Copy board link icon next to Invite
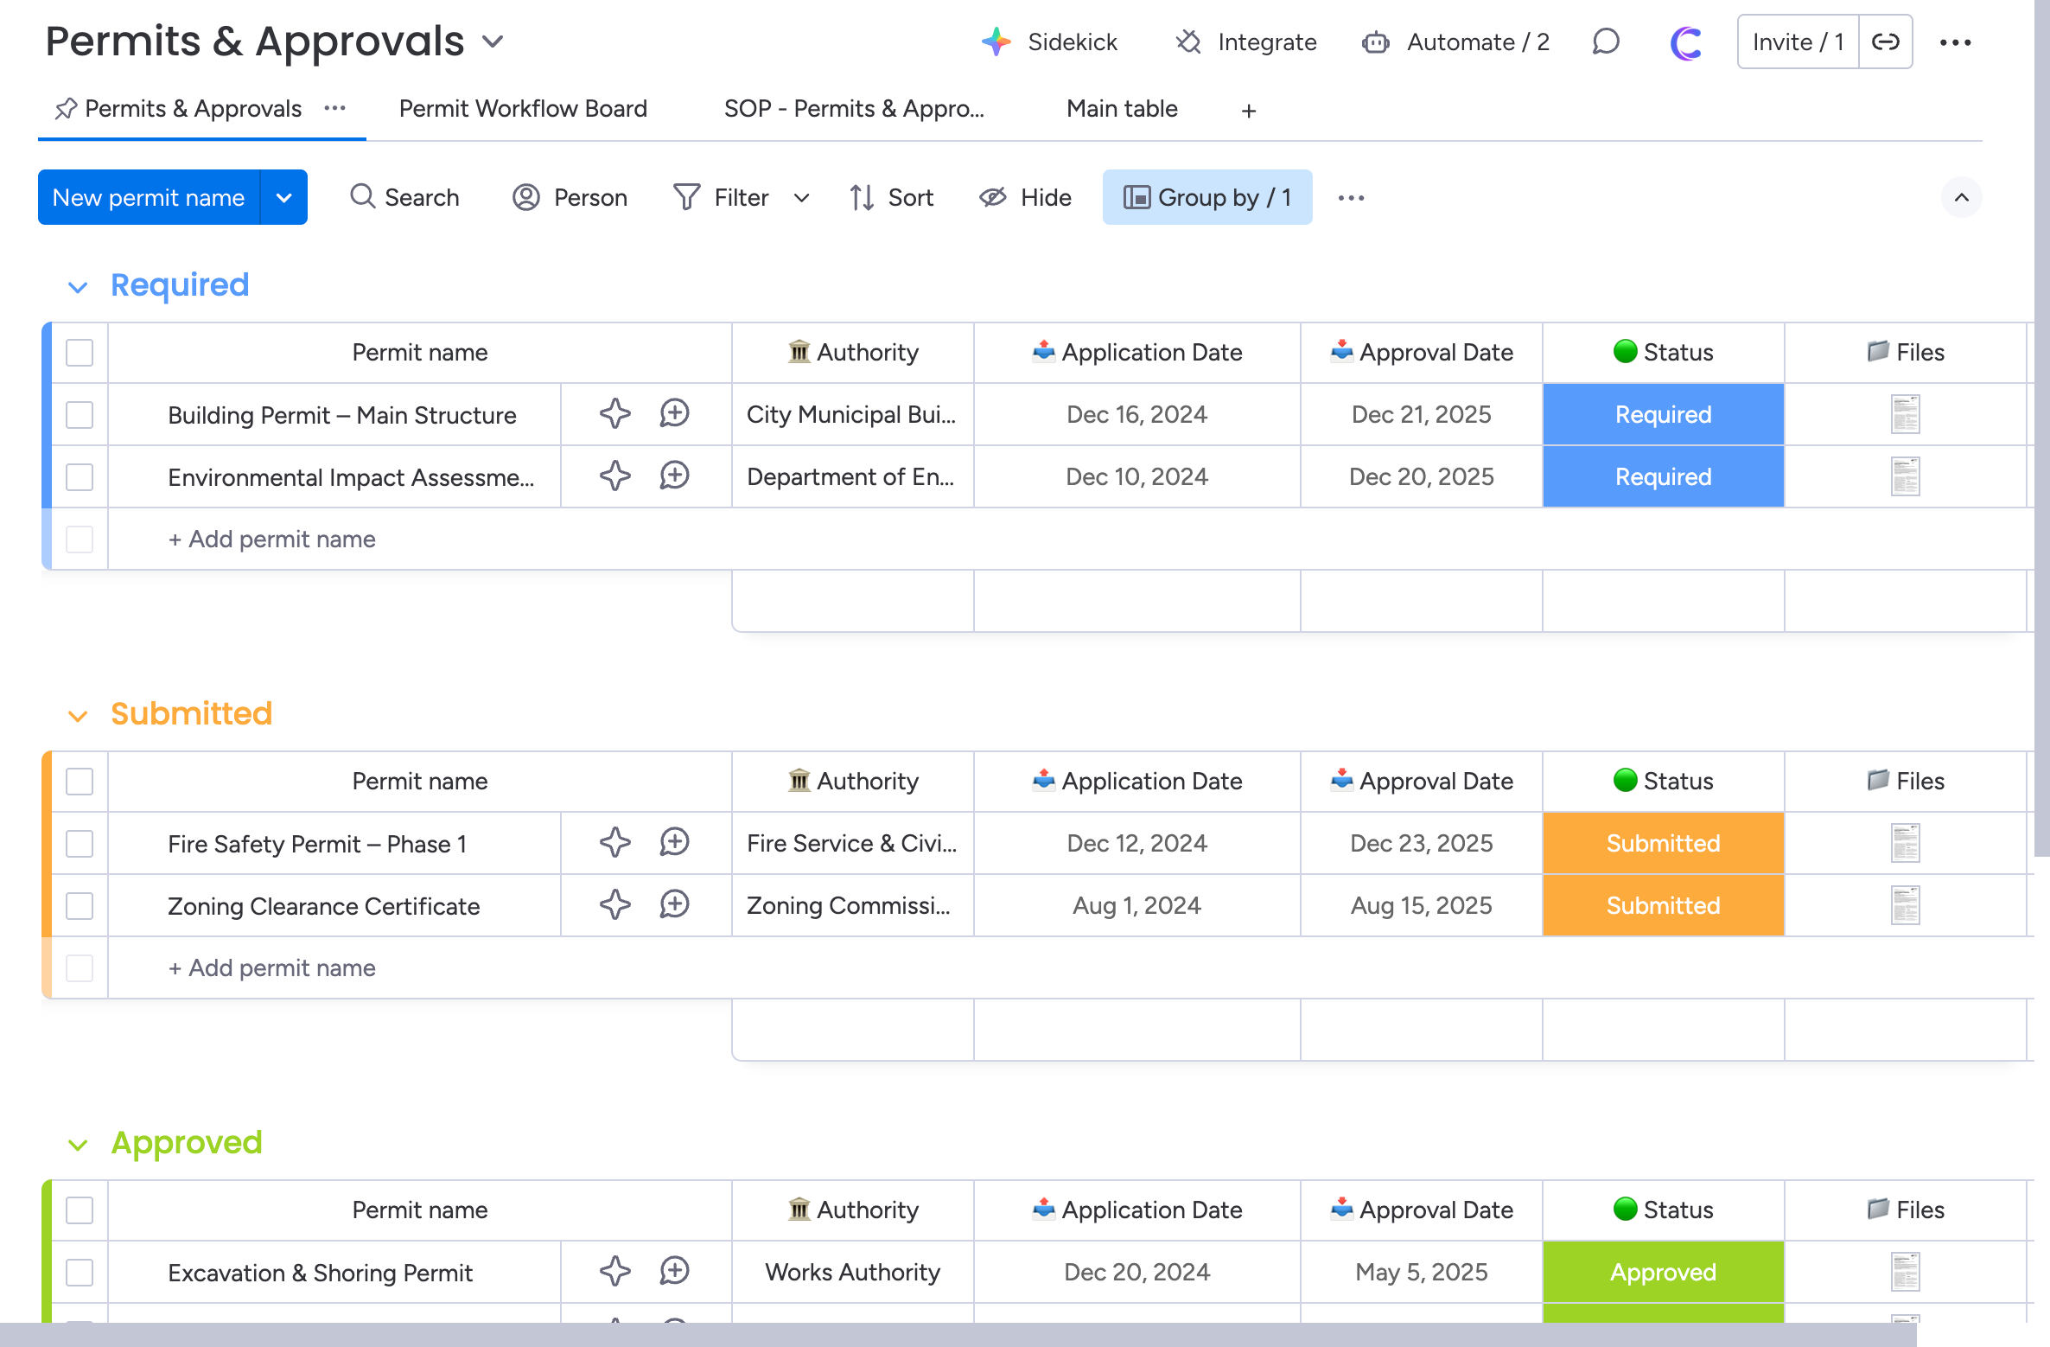The image size is (2050, 1347). 1885,41
